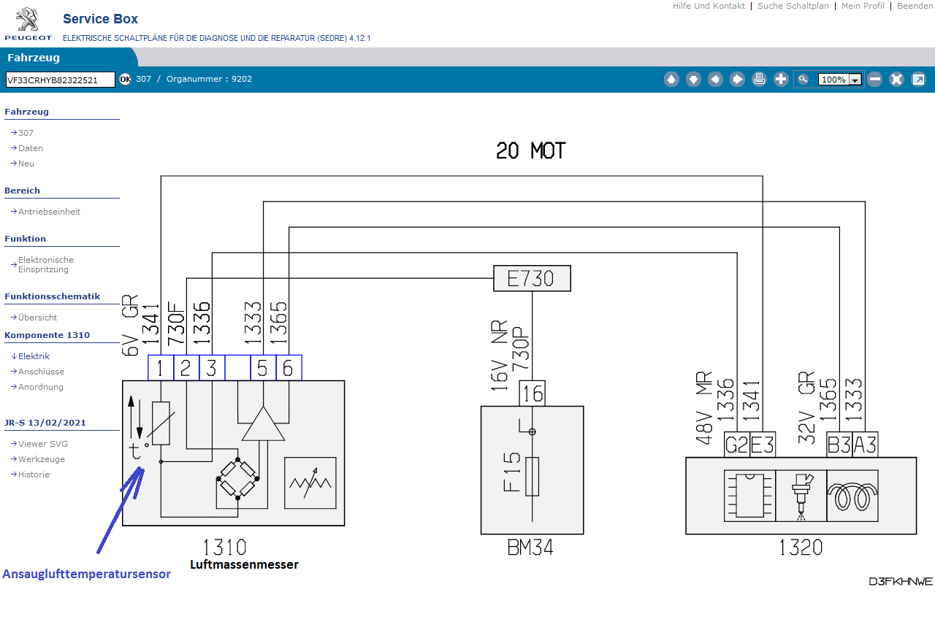Click the pan up arrow icon
The height and width of the screenshot is (630, 935).
[x=671, y=80]
